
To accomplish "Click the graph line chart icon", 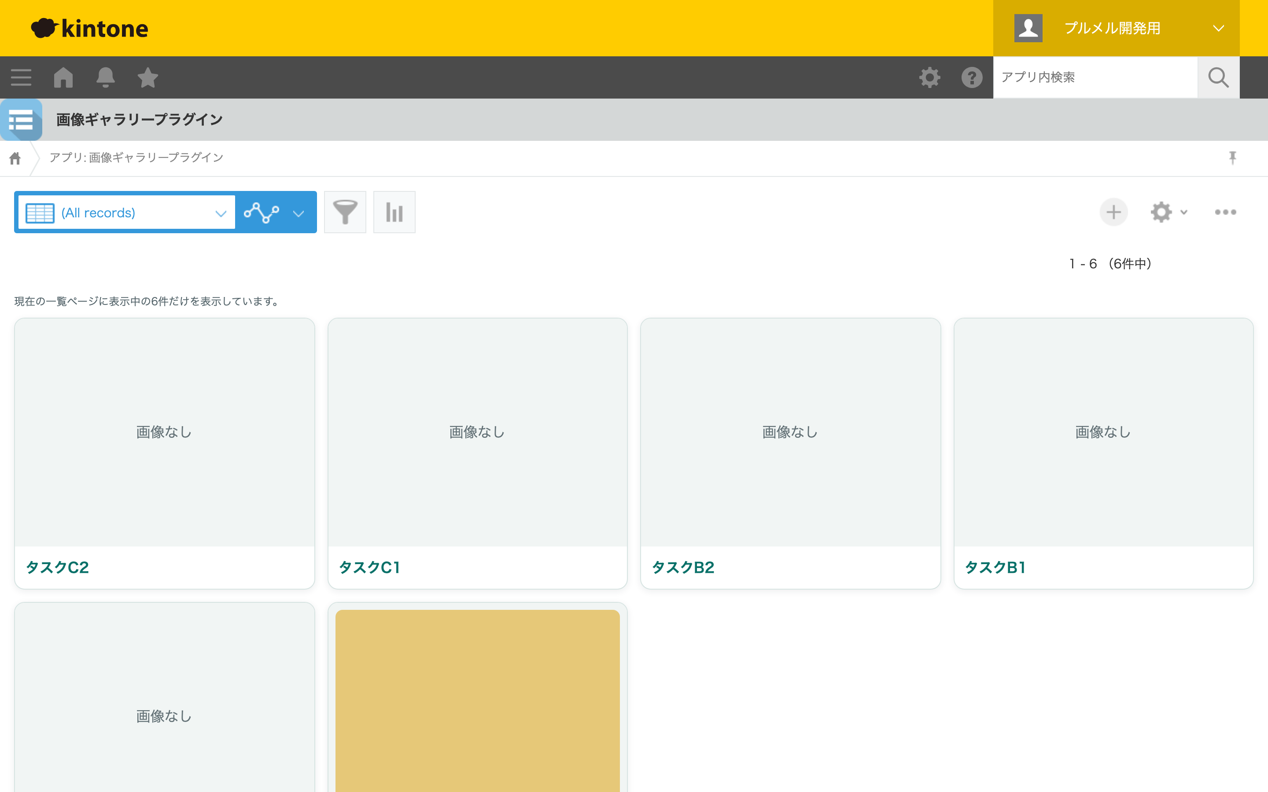I will click(262, 213).
